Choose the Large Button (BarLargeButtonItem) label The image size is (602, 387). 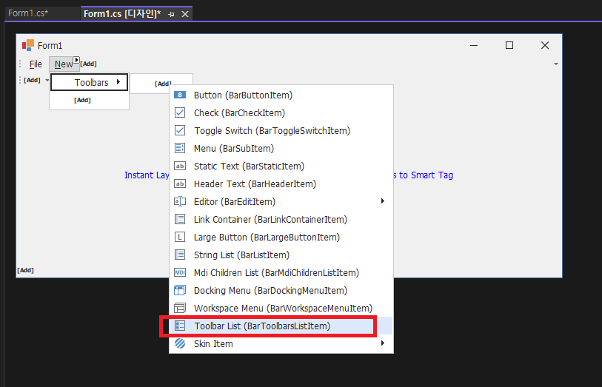[267, 238]
